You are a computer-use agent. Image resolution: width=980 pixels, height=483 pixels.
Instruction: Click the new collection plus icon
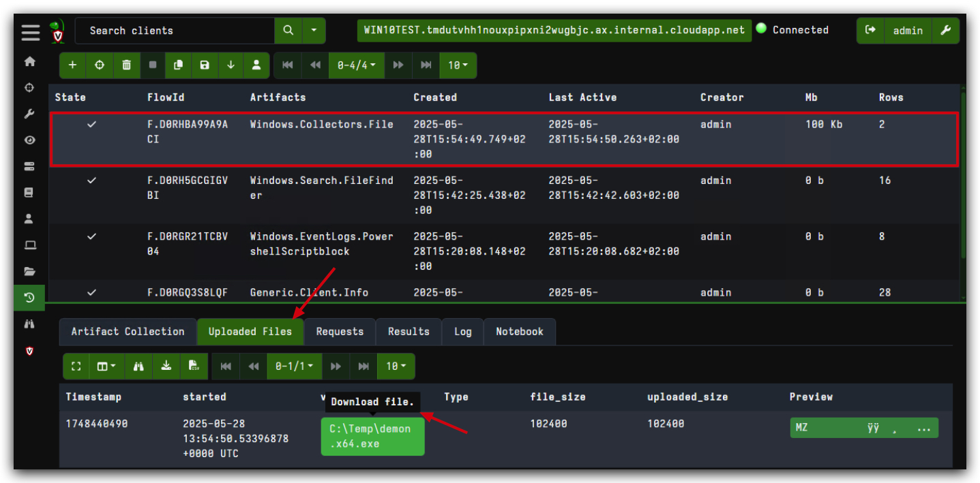pyautogui.click(x=73, y=65)
